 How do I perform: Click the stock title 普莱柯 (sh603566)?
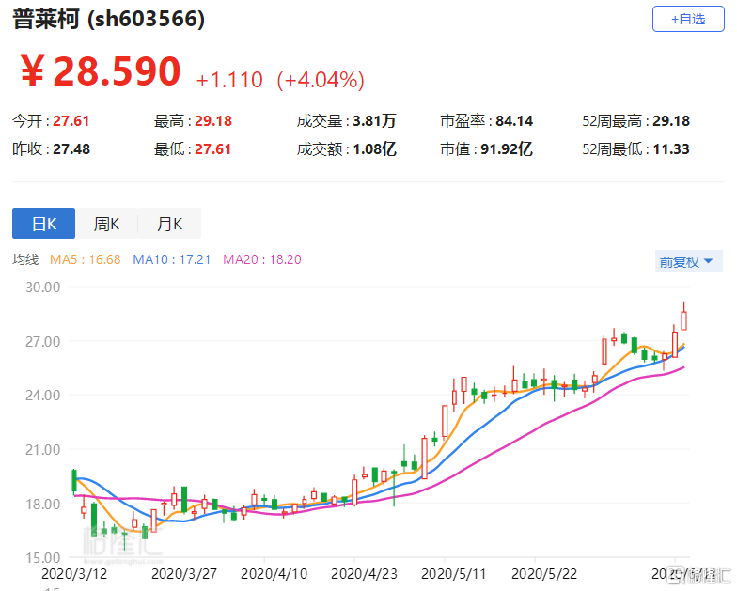[x=109, y=19]
